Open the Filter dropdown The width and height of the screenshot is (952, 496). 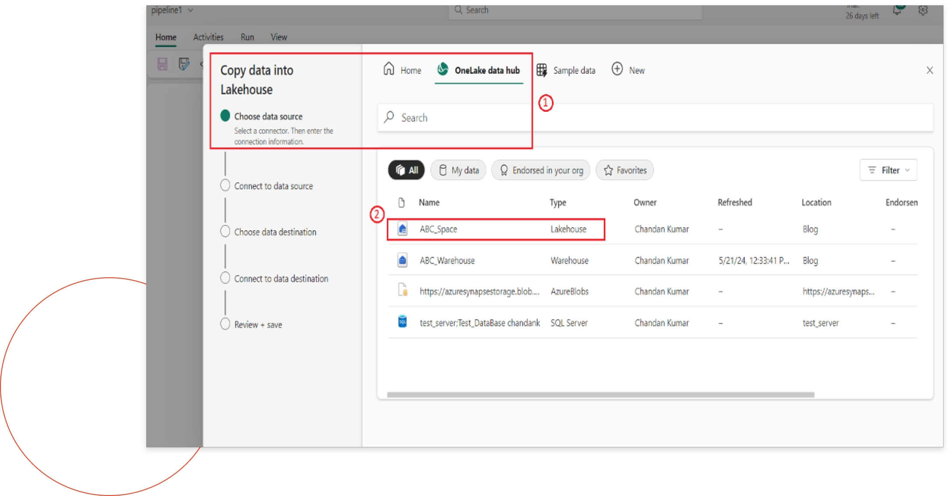889,170
